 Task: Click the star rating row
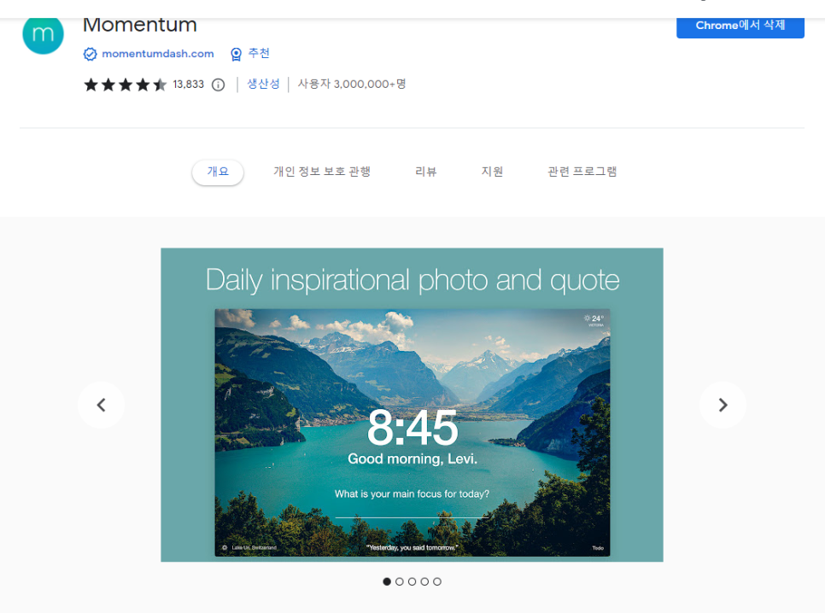pyautogui.click(x=126, y=85)
